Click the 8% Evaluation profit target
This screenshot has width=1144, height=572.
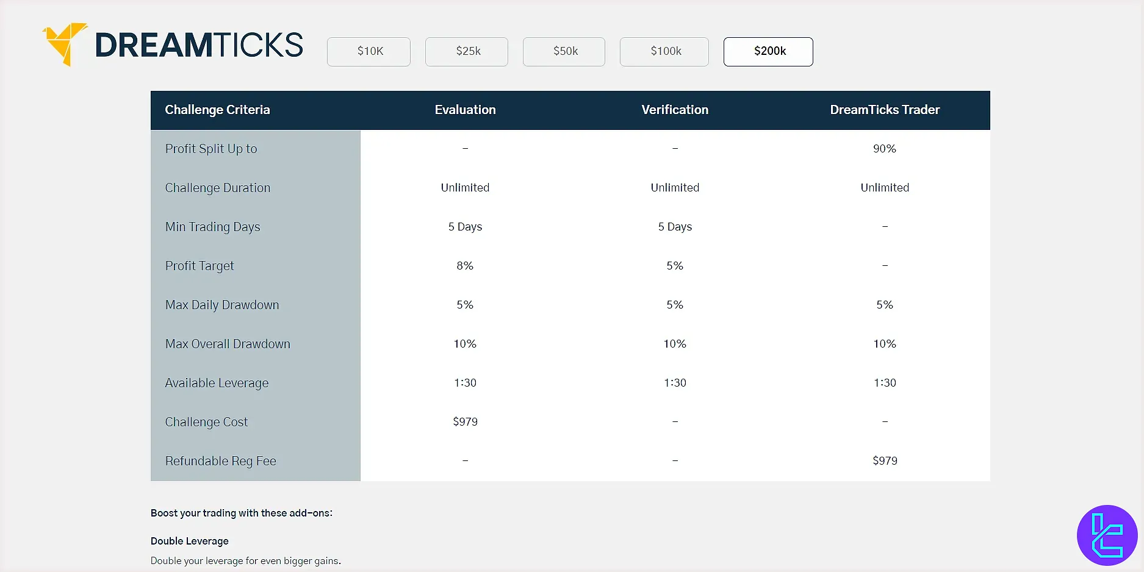(x=465, y=266)
